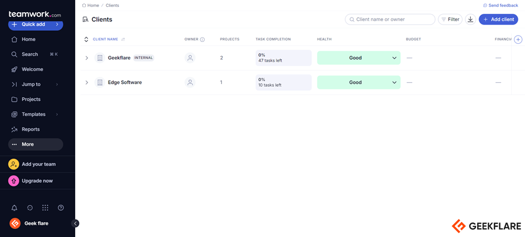Click the Budget column header
525x237 pixels.
(413, 40)
